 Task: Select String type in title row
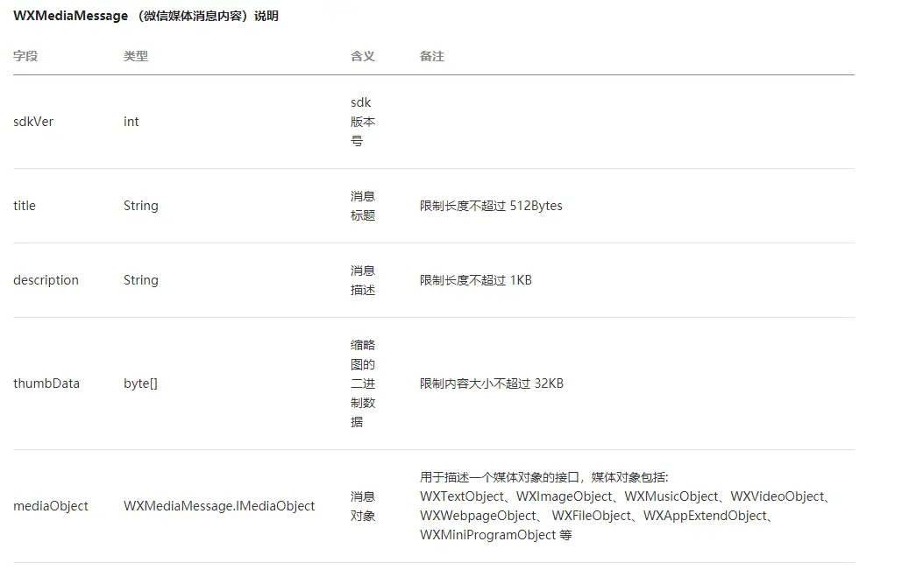141,206
